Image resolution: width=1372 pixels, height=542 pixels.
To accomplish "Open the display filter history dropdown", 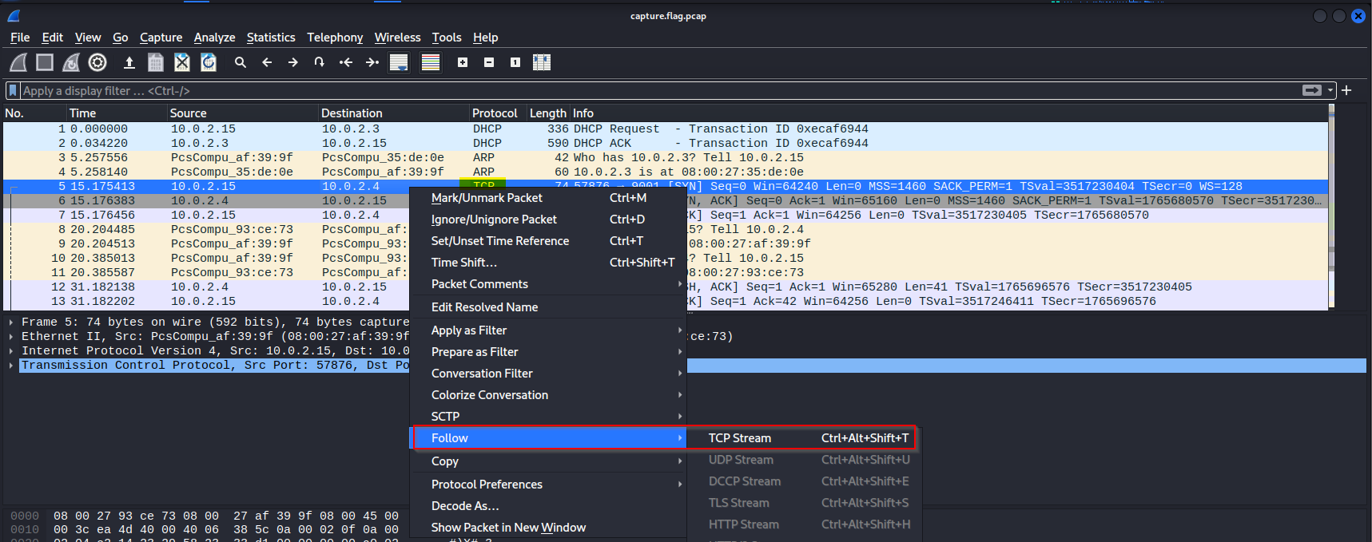I will tap(1330, 90).
